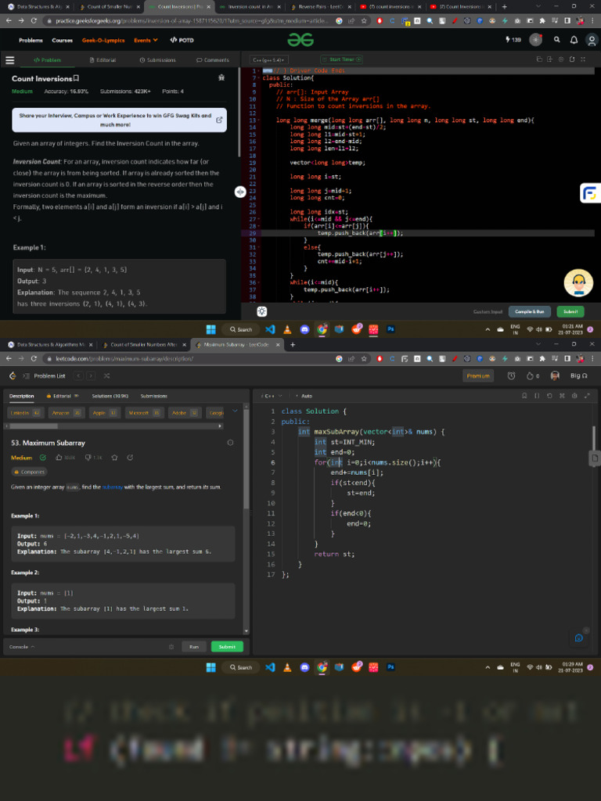601x801 pixels.
Task: Open the LeetCode Editorial tab
Action: (x=63, y=396)
